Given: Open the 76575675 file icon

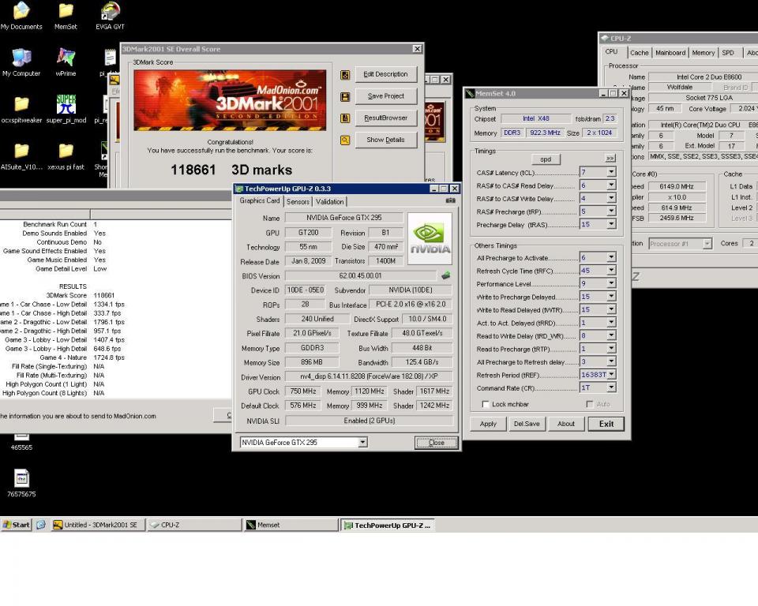Looking at the screenshot, I should (21, 483).
